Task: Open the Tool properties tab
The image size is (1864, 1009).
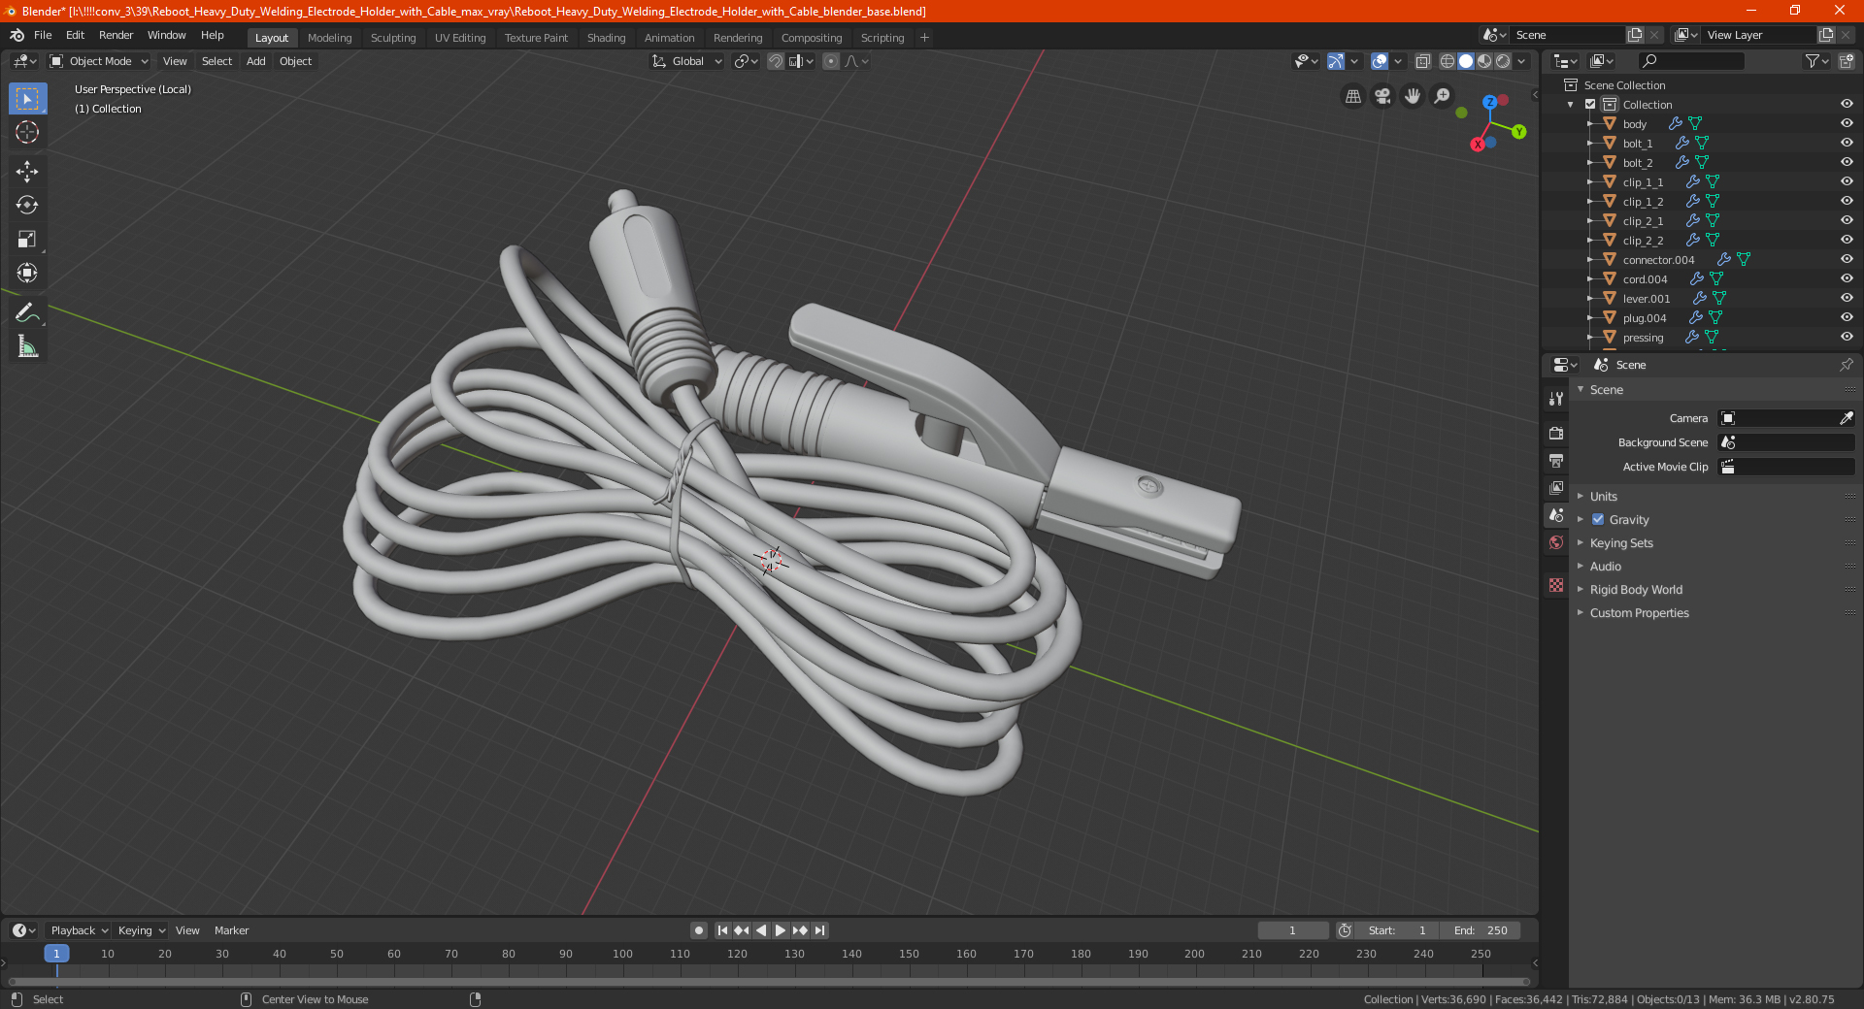Action: [1556, 399]
